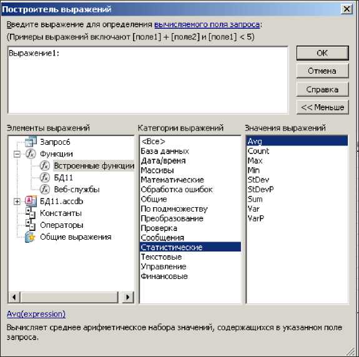Select База данных category
The image size is (359, 357).
pyautogui.click(x=190, y=151)
